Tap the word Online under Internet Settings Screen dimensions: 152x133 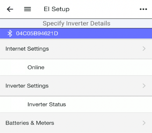36,67
